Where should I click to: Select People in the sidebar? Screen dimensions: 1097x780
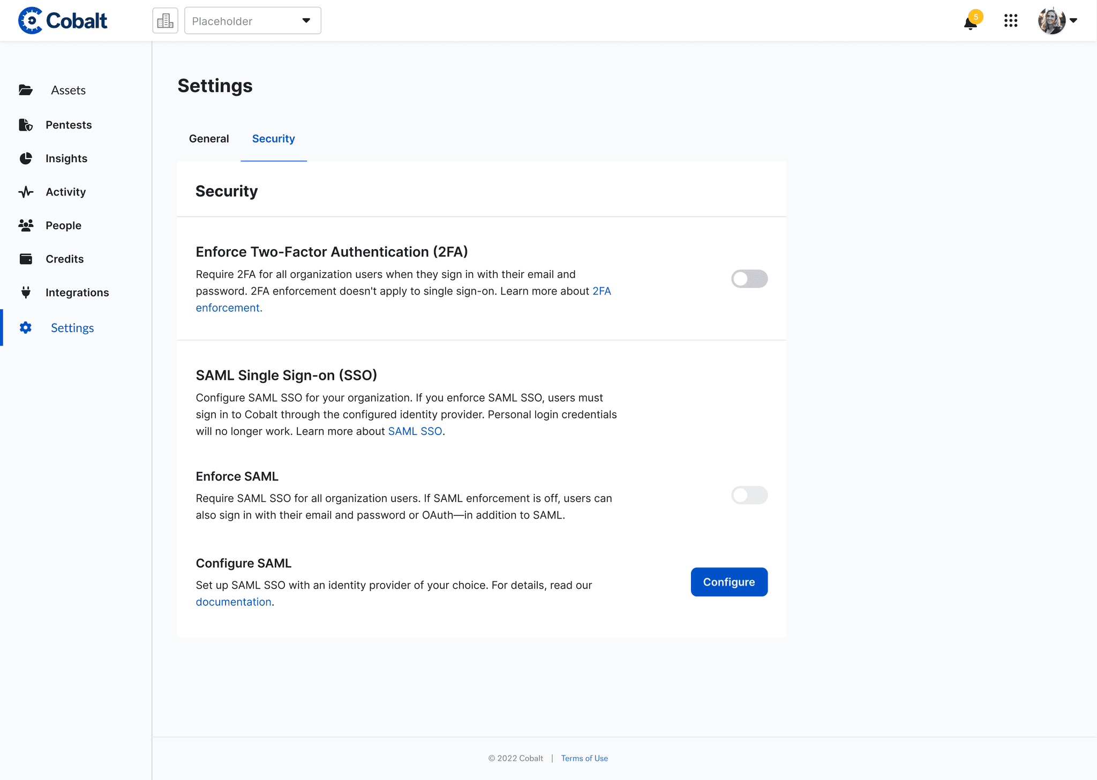coord(63,226)
